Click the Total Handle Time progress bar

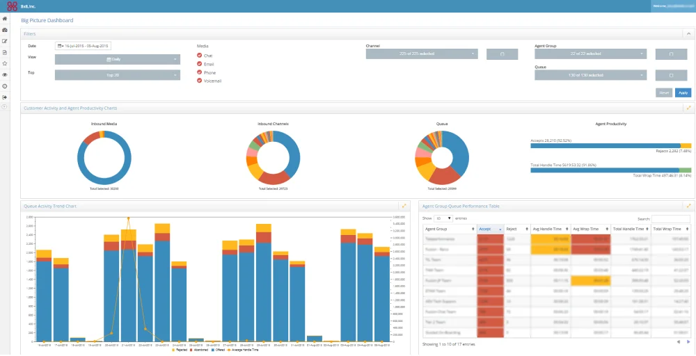click(x=611, y=170)
